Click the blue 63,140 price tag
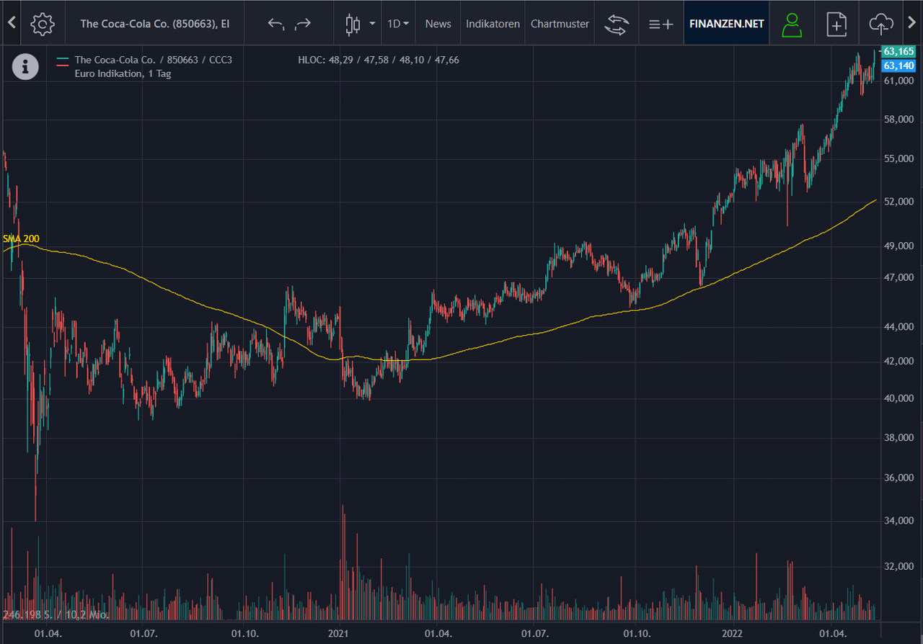Viewport: 923px width, 644px height. click(898, 66)
